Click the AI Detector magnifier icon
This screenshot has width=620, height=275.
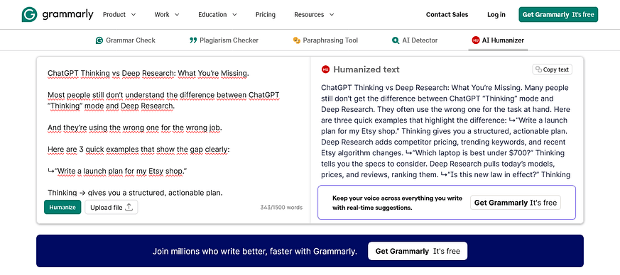396,40
